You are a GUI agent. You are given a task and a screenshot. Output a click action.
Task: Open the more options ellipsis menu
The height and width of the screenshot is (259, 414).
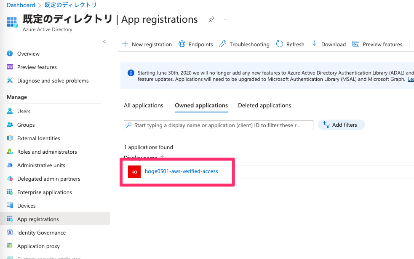pos(225,19)
